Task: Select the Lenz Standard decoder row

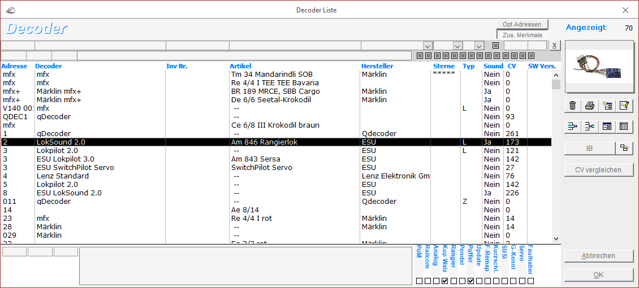Action: click(x=277, y=176)
